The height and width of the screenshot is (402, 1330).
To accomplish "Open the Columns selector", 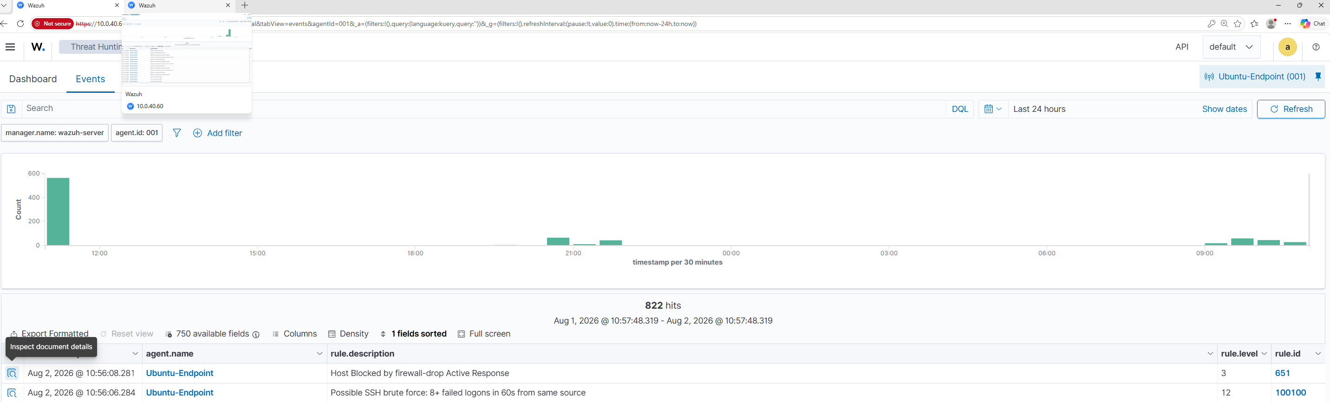I will click(x=294, y=334).
